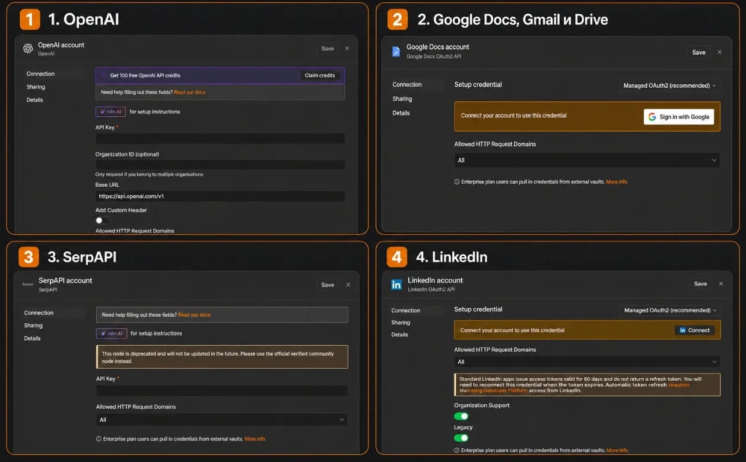Click the OpenAI logo icon
Screen dimensions: 746x462
[28, 49]
